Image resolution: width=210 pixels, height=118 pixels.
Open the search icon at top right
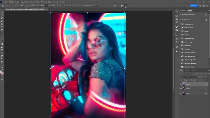coord(200,6)
